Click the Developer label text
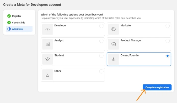The width and height of the screenshot is (177, 103). point(61,25)
